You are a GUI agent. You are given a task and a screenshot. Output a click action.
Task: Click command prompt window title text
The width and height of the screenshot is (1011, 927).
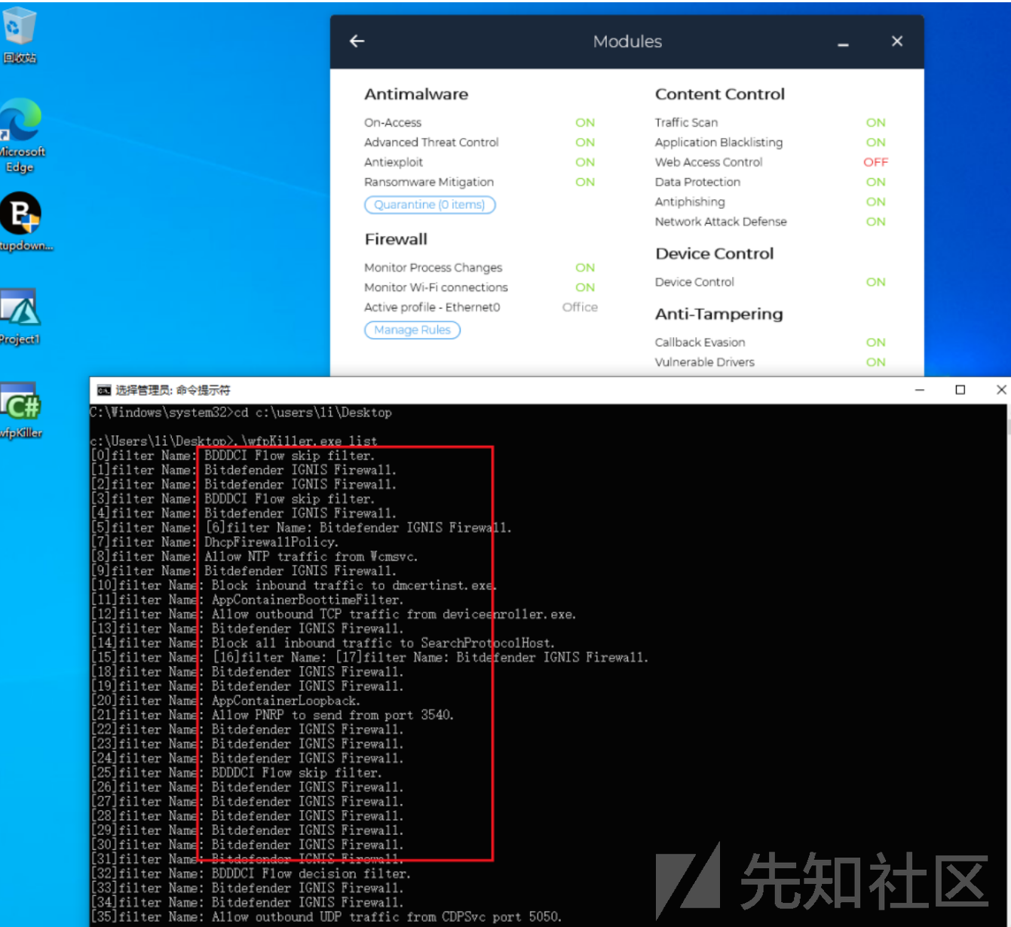click(x=173, y=390)
